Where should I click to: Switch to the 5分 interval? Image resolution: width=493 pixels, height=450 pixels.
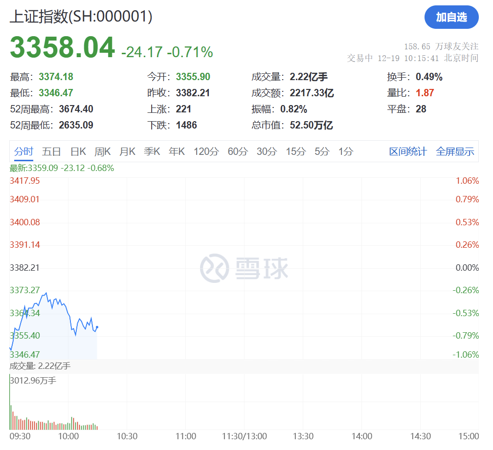coord(320,151)
